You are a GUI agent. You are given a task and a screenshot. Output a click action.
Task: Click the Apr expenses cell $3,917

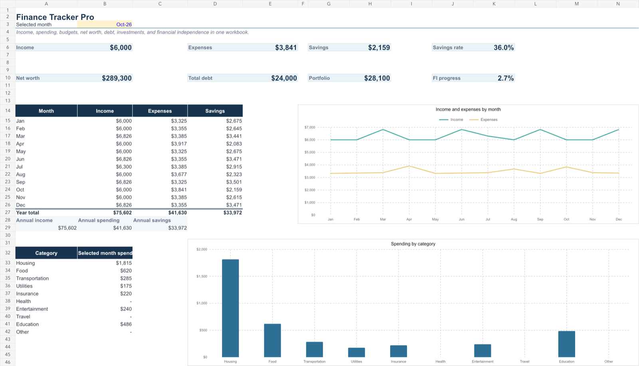[160, 144]
